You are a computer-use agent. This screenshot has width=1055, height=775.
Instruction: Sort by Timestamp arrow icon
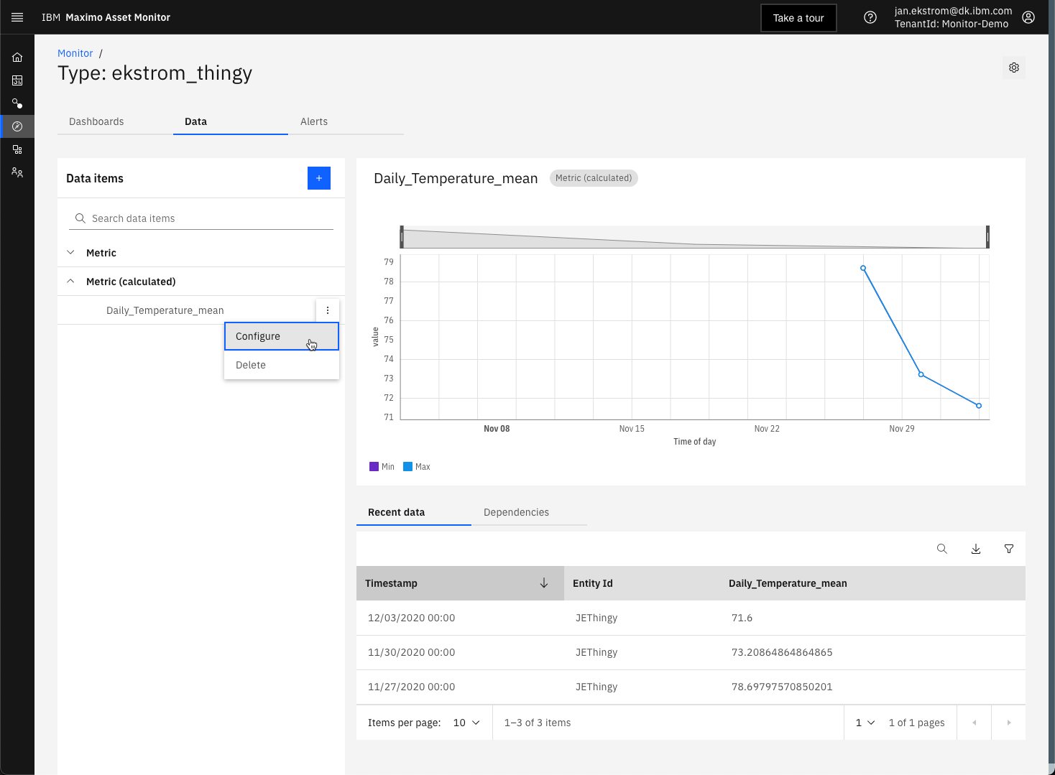pos(544,583)
